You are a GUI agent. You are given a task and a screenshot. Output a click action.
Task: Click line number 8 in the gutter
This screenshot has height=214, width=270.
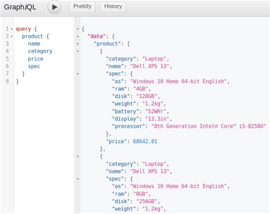tap(7, 81)
